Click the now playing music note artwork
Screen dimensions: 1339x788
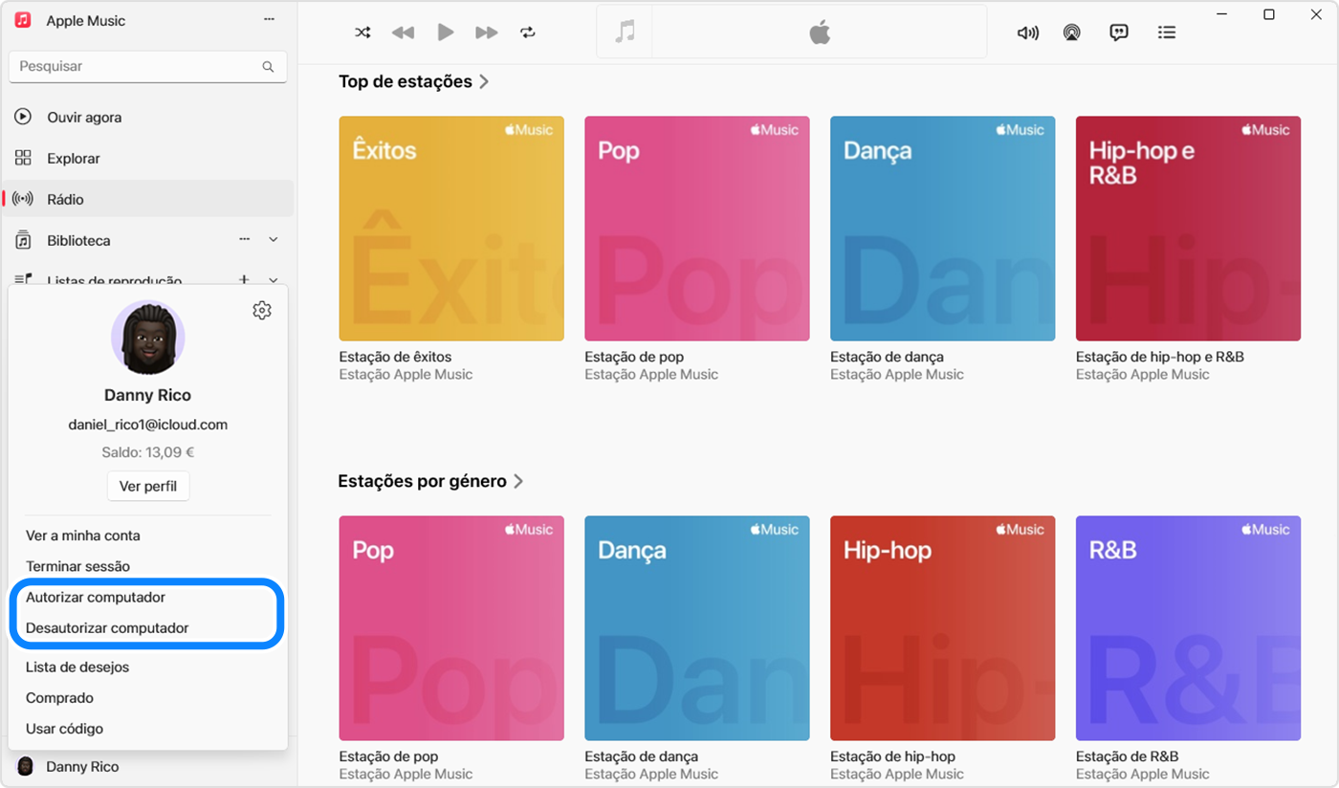pyautogui.click(x=625, y=33)
